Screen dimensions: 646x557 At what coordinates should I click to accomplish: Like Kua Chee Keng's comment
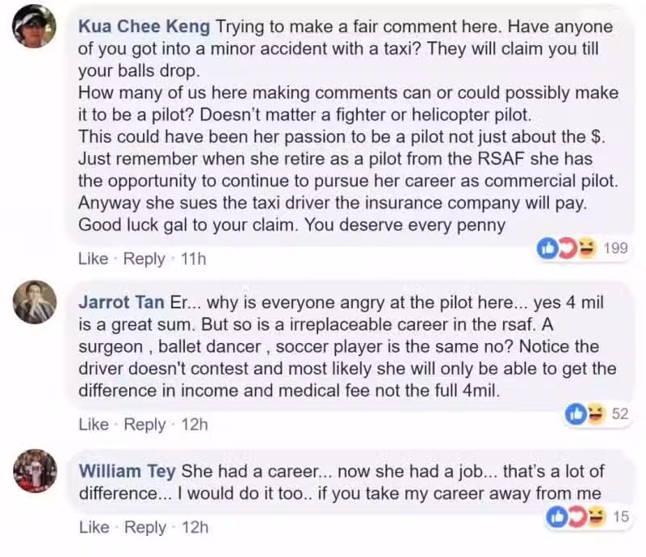[93, 259]
